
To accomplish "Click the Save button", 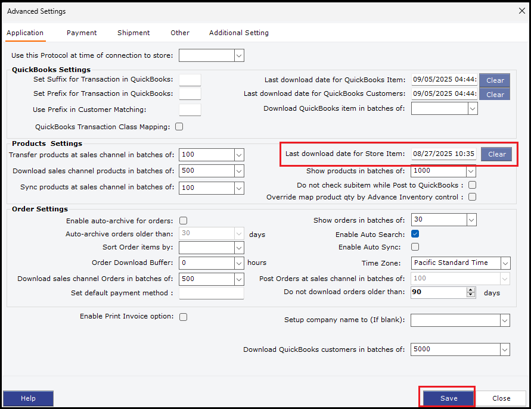I will pyautogui.click(x=448, y=398).
